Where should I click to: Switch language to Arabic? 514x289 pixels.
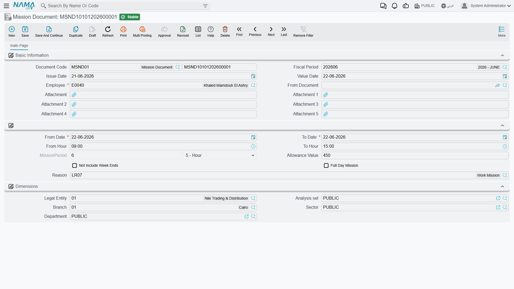pyautogui.click(x=448, y=6)
